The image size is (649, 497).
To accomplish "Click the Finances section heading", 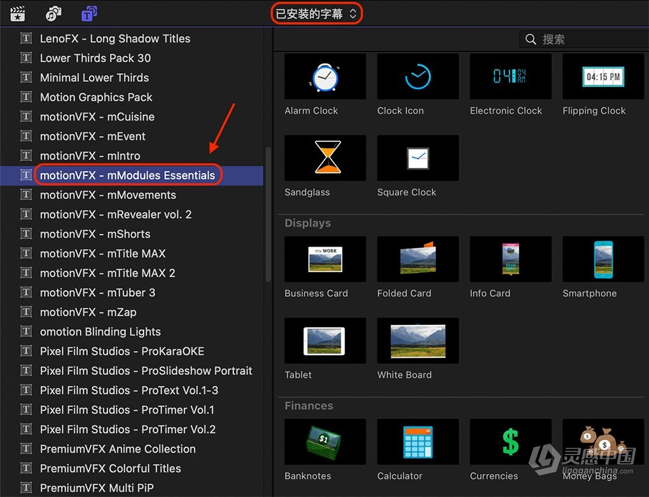I will [x=309, y=405].
